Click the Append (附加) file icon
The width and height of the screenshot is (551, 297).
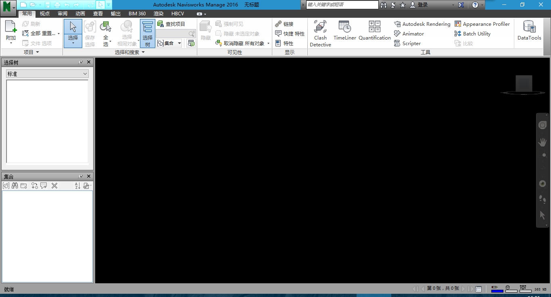click(10, 27)
